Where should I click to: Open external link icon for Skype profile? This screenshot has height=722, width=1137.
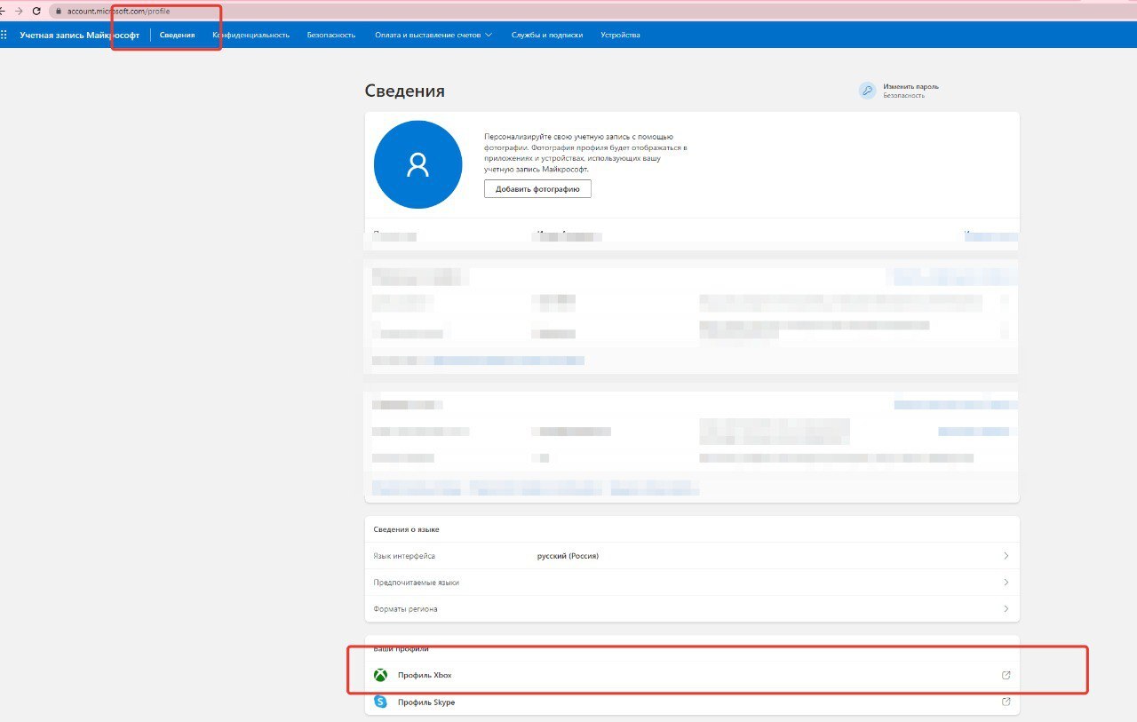pyautogui.click(x=1006, y=702)
